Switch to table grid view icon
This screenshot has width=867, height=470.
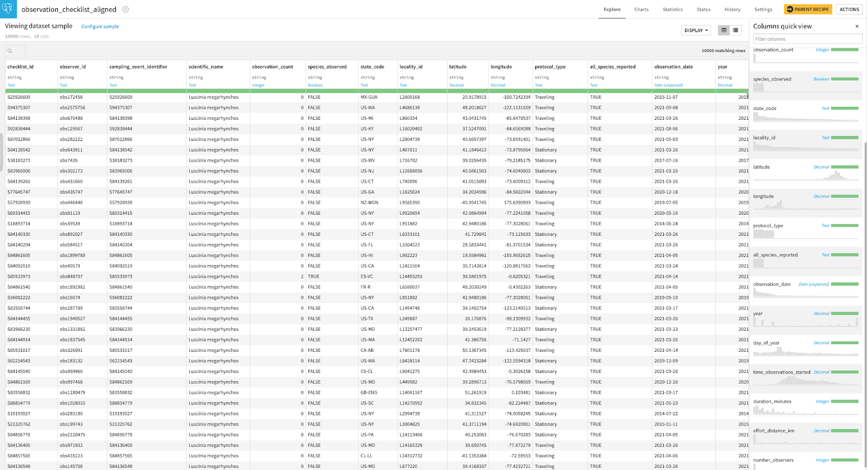[724, 30]
